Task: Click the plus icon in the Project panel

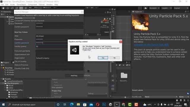Action: (x=2, y=65)
